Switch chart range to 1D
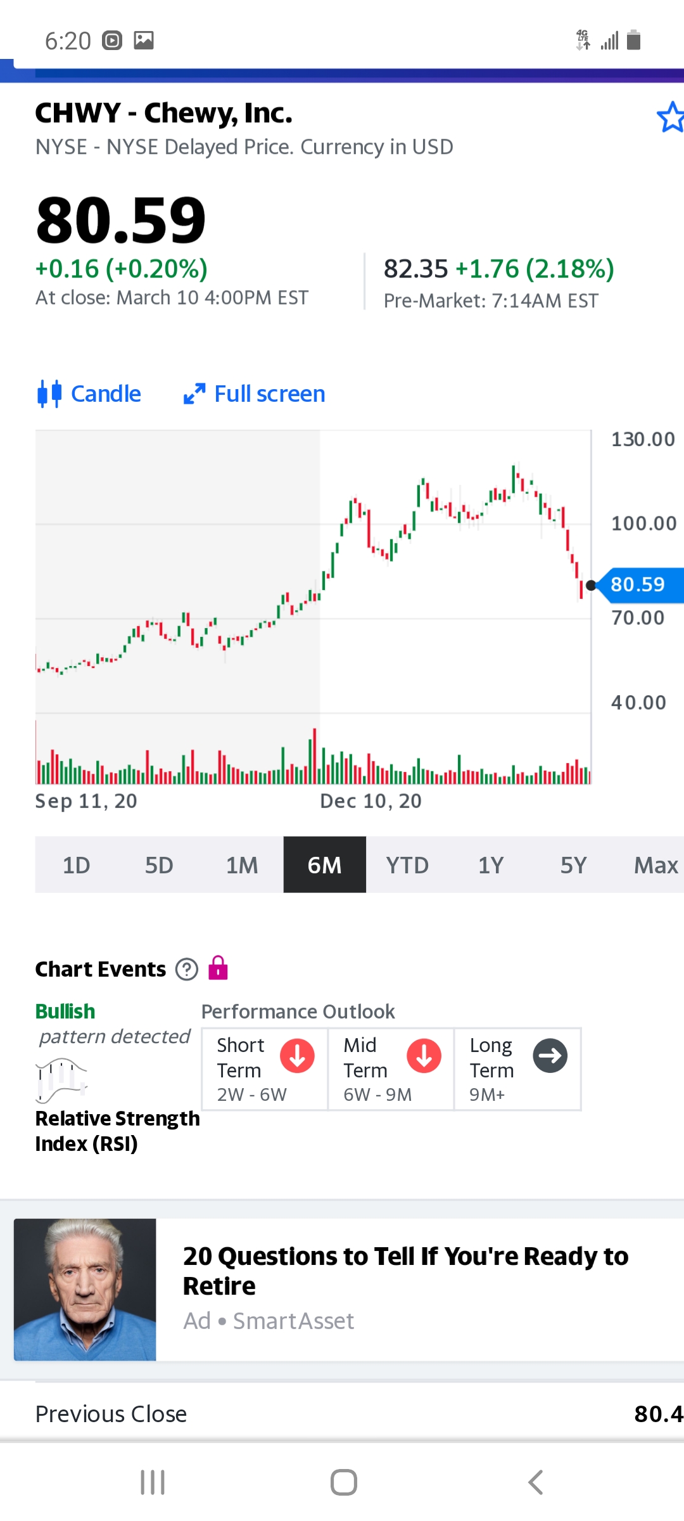 76,865
